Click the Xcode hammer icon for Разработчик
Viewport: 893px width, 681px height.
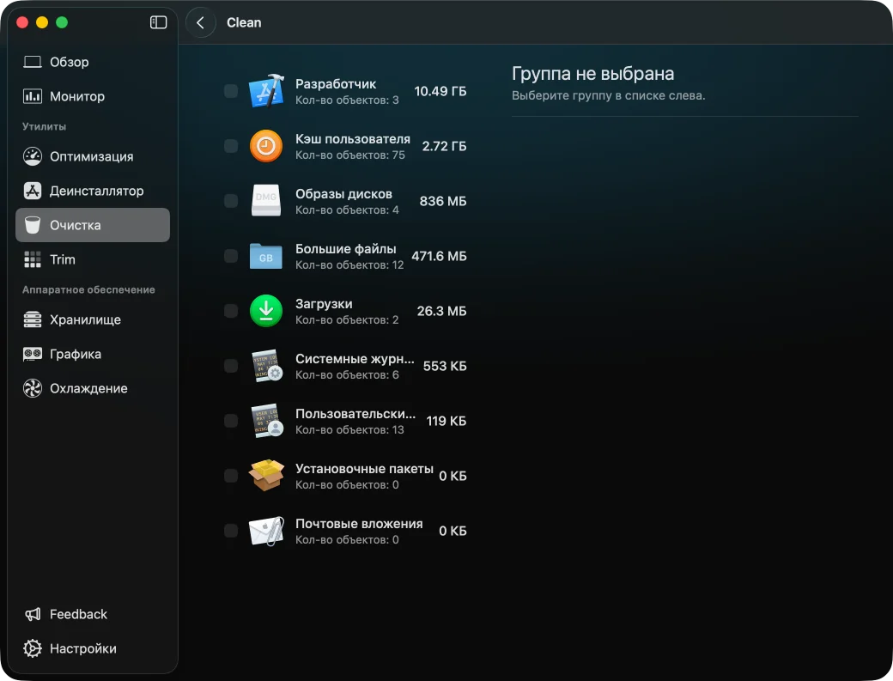266,90
